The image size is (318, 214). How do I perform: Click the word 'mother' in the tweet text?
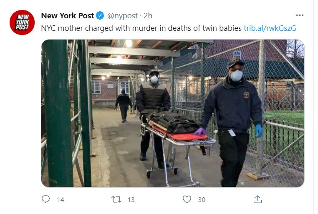71,28
